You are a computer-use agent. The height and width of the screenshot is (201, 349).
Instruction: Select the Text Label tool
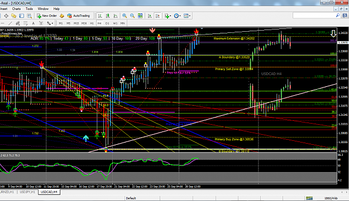click(41, 23)
